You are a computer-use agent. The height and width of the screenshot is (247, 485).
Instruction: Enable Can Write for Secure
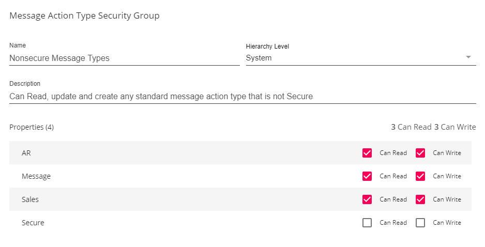click(x=420, y=223)
